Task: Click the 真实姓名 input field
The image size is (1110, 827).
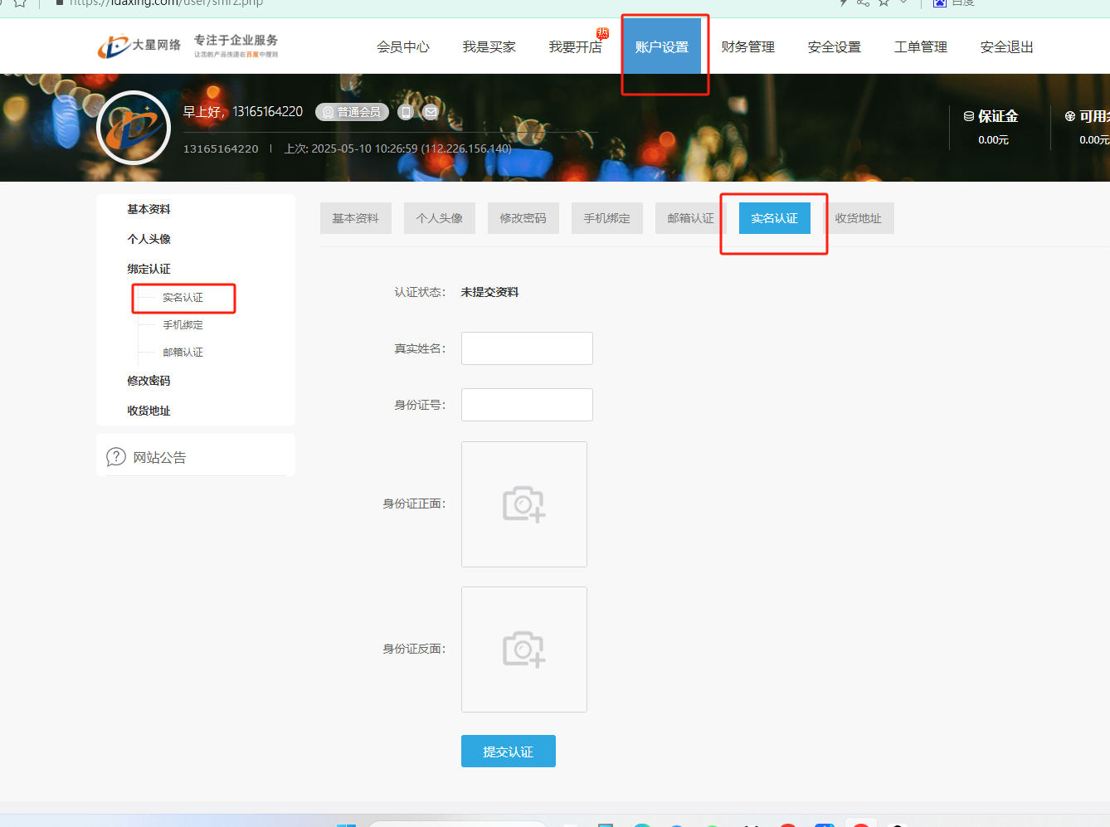Action: pos(527,348)
